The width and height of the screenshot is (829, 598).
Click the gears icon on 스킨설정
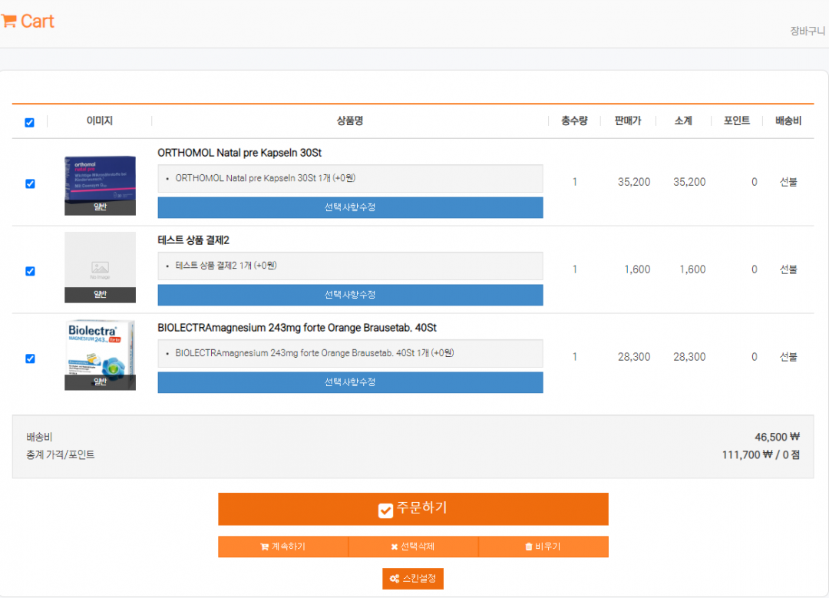click(x=395, y=579)
